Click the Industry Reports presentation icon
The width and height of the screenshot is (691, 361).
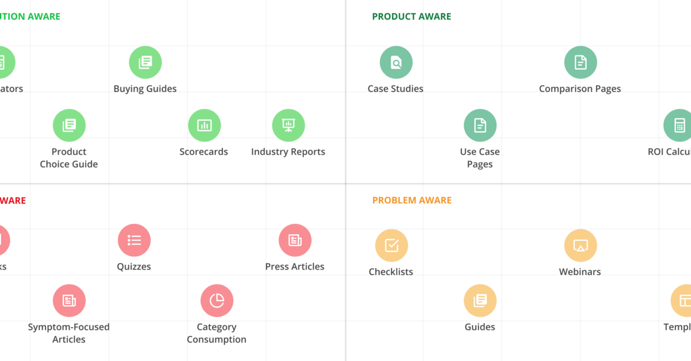(x=288, y=125)
